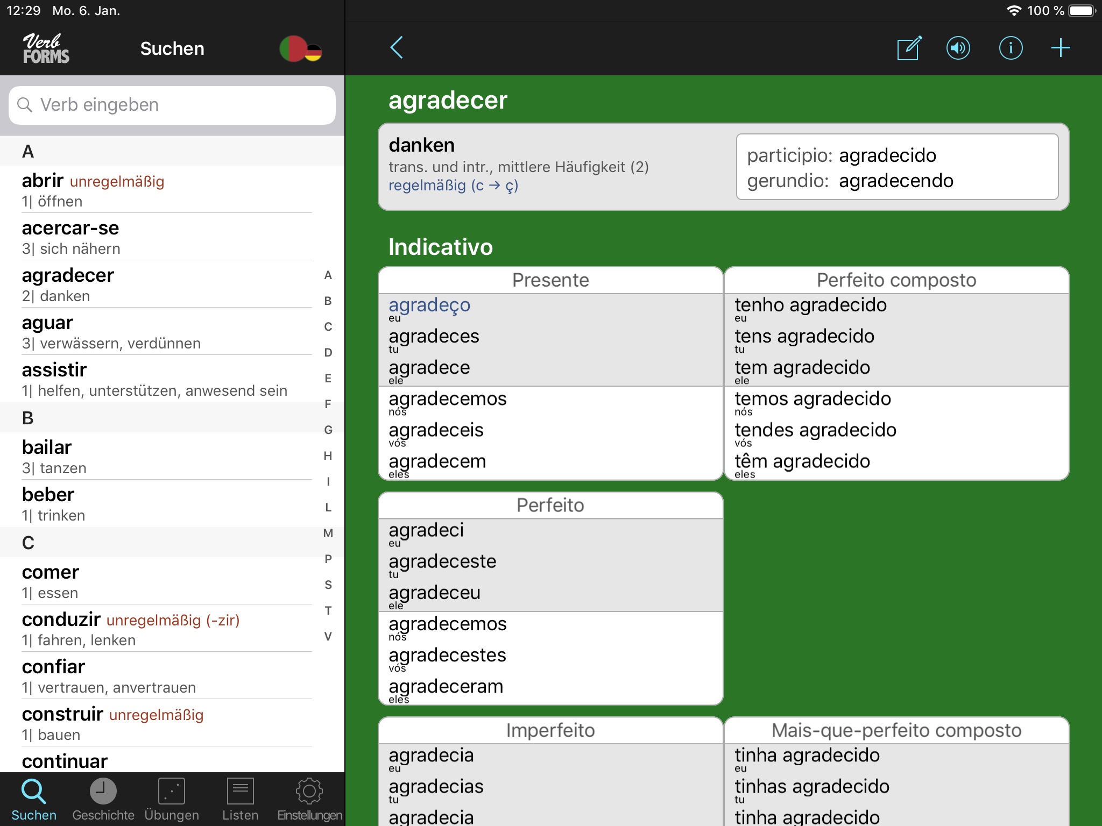Tap the form agradecias

coord(436,787)
